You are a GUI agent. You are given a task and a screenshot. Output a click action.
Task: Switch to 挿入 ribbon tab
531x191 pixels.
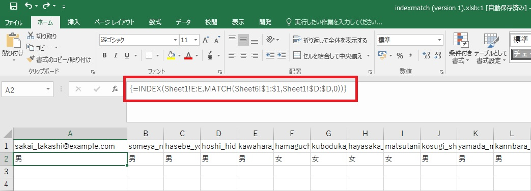[x=73, y=22]
